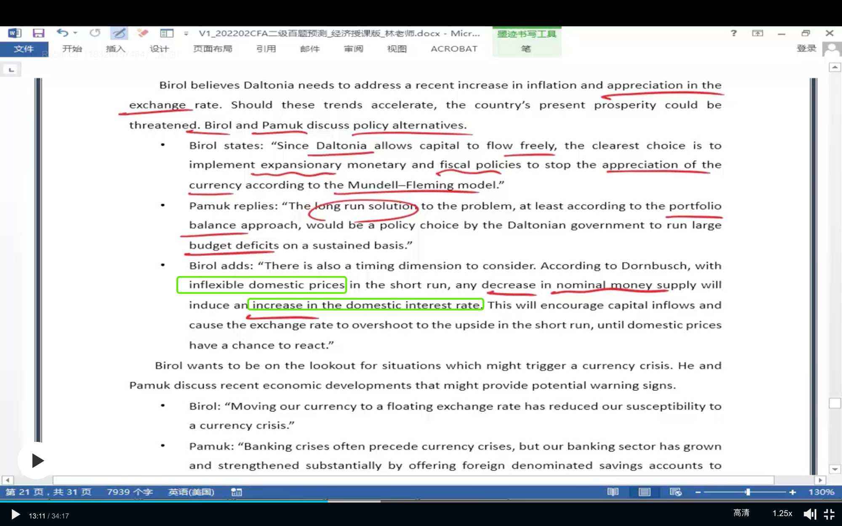This screenshot has height=526, width=842.
Task: Mute the video volume speaker
Action: point(809,514)
